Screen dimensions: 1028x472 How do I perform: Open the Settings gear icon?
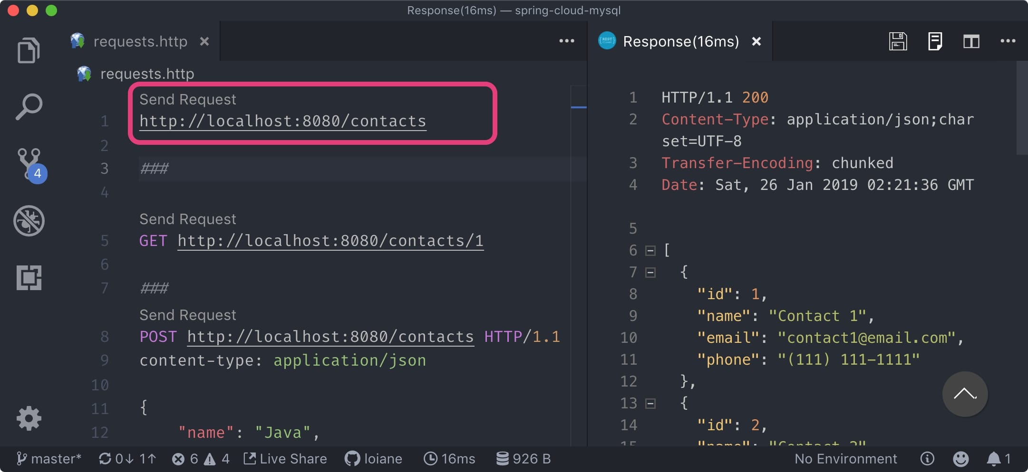(29, 418)
